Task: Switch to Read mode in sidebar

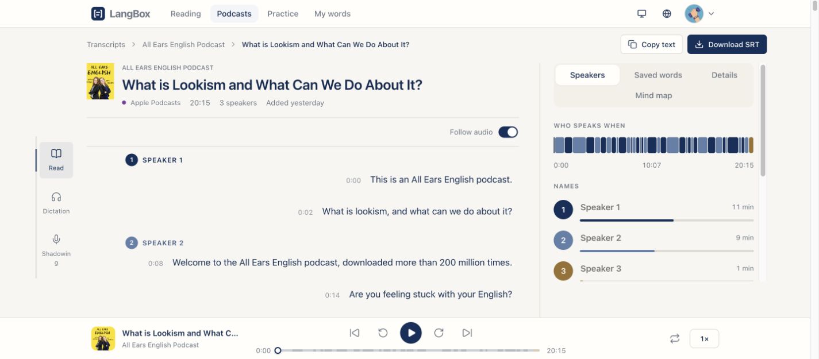Action: pyautogui.click(x=56, y=160)
